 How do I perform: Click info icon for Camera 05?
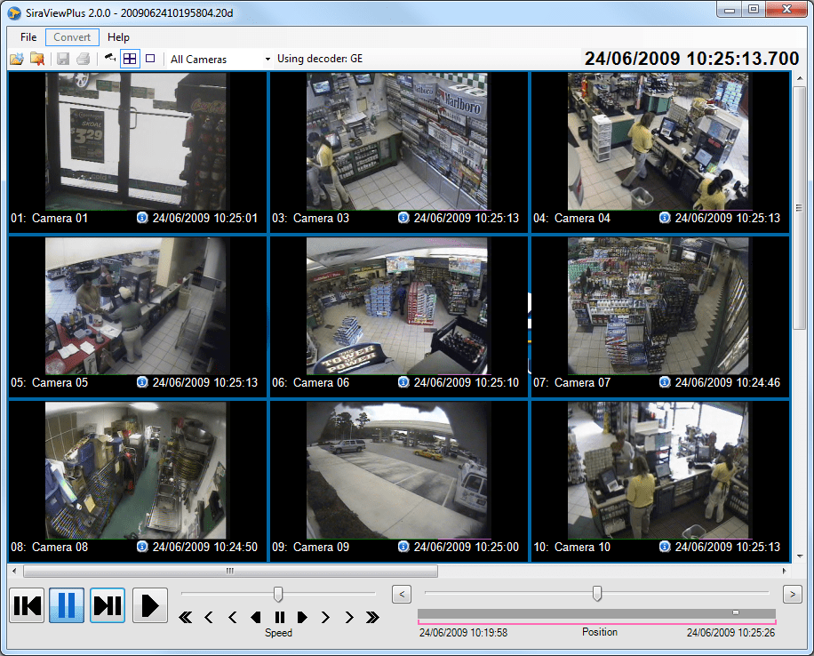click(x=142, y=382)
